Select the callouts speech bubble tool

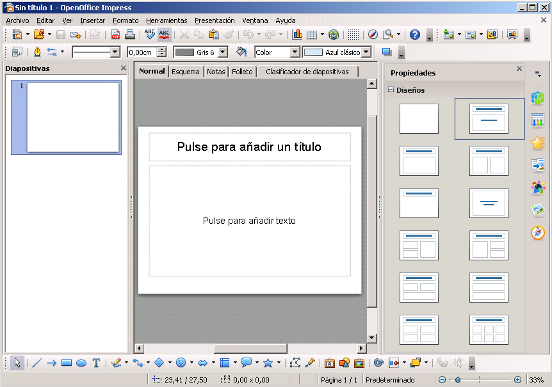point(247,363)
